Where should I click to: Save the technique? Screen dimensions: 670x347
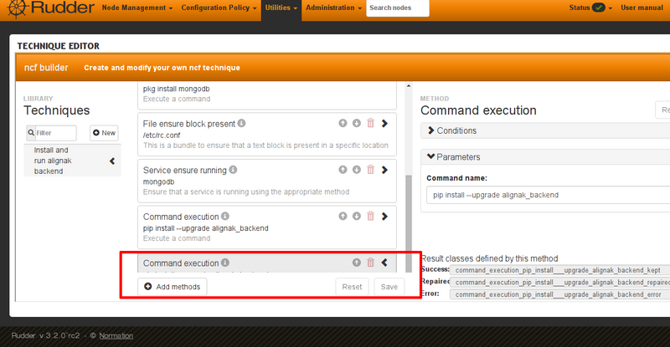389,287
